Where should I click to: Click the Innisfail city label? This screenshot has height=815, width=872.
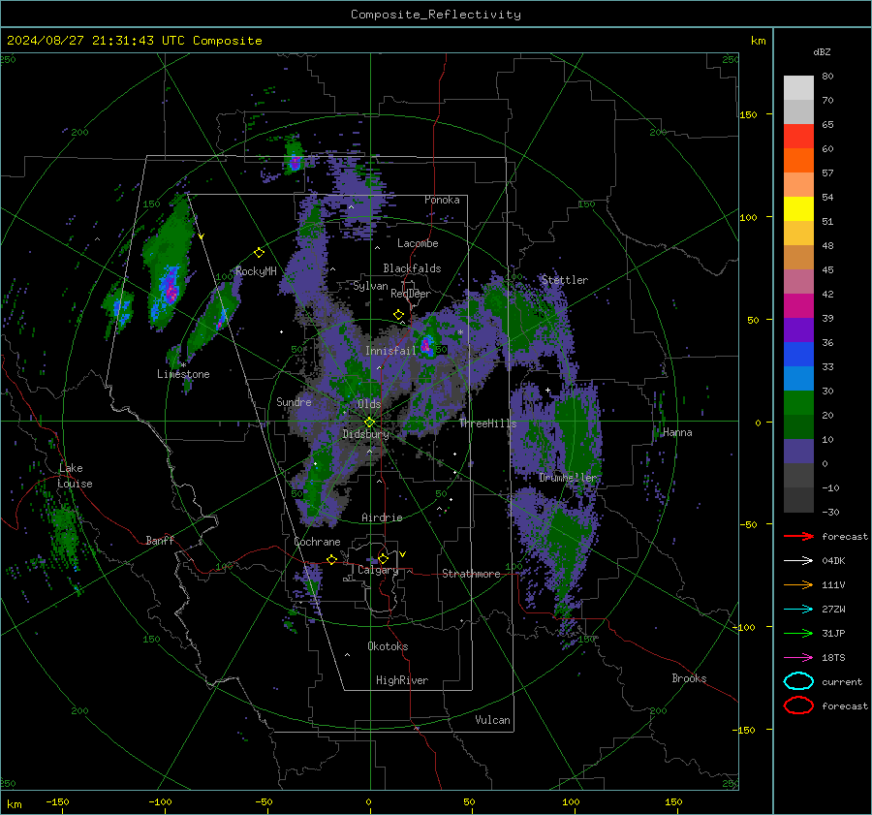pyautogui.click(x=390, y=351)
